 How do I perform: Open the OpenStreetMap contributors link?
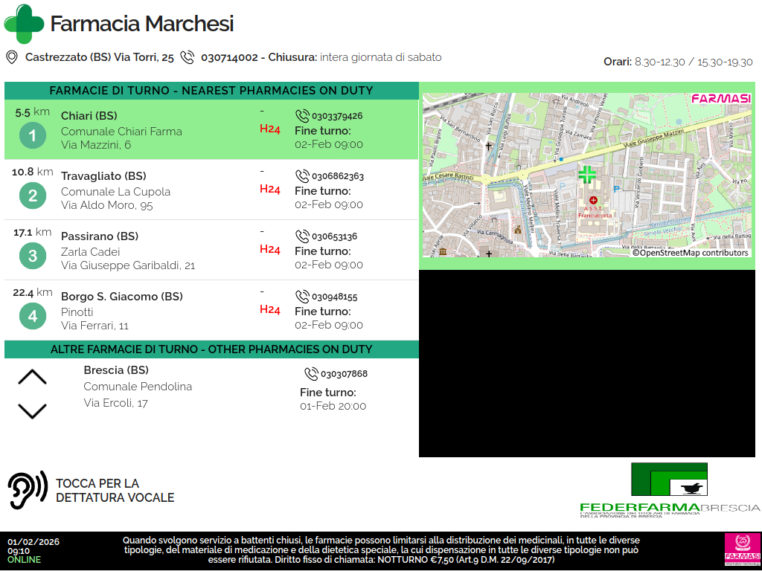[x=690, y=253]
